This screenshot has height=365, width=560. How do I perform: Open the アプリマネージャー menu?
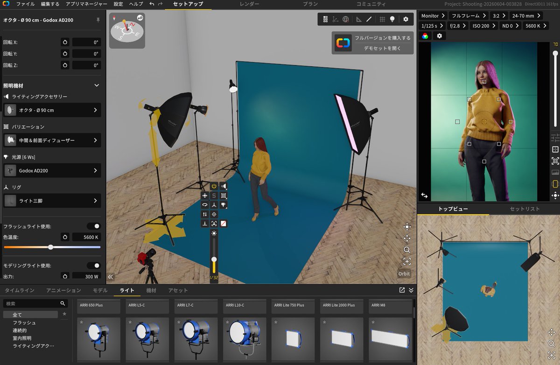point(86,4)
